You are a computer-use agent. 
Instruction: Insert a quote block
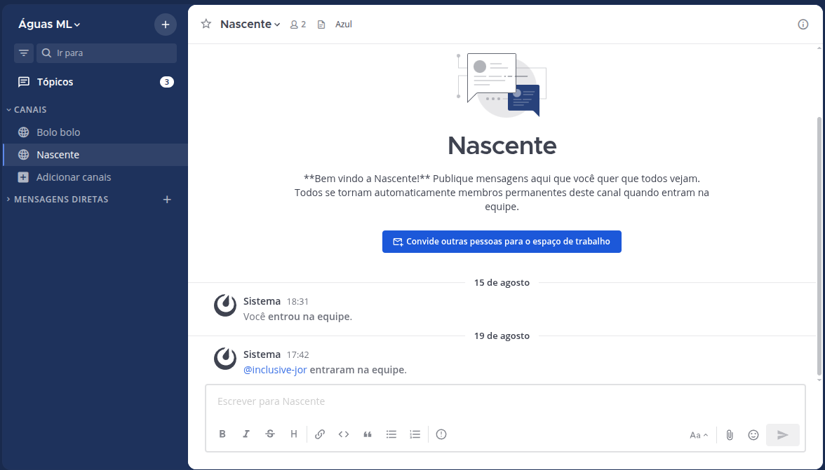point(368,434)
